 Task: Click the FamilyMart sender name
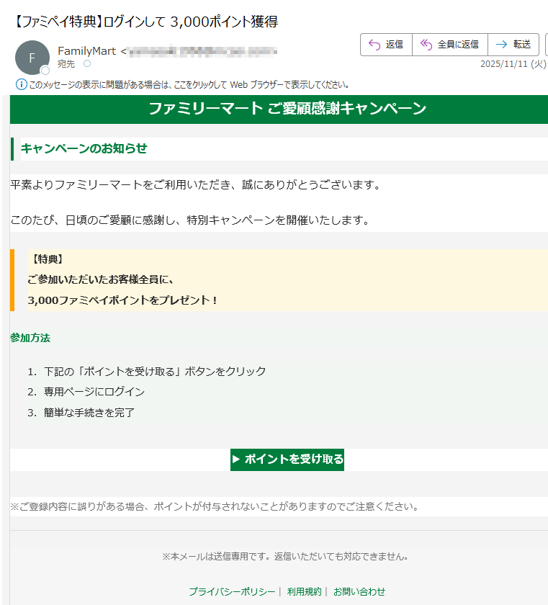(x=86, y=51)
